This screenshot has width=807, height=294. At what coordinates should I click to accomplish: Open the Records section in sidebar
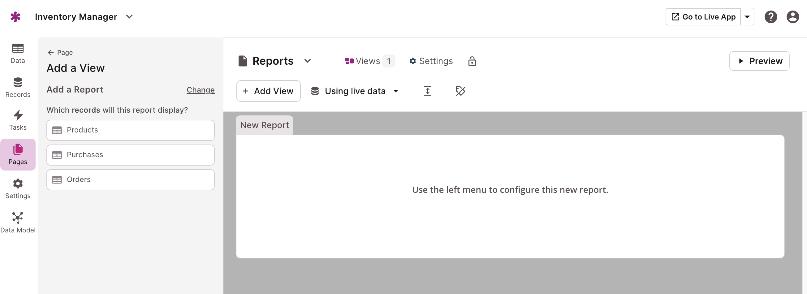pos(18,88)
